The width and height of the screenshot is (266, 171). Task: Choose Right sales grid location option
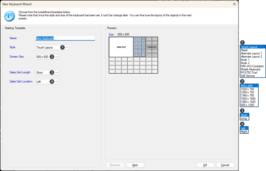click(x=244, y=132)
